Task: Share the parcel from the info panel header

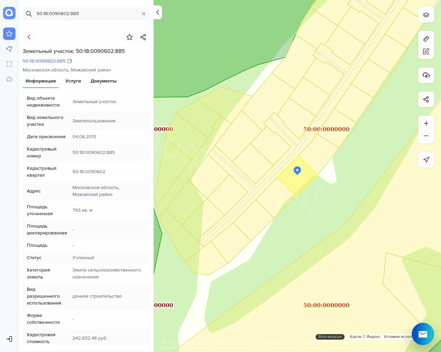Action: [143, 37]
